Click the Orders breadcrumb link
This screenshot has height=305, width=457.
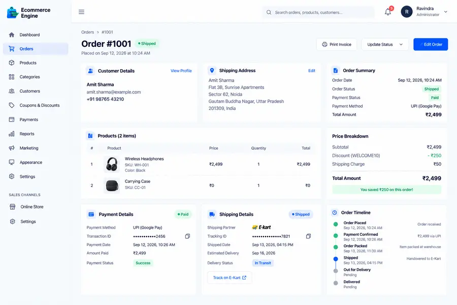coord(87,32)
